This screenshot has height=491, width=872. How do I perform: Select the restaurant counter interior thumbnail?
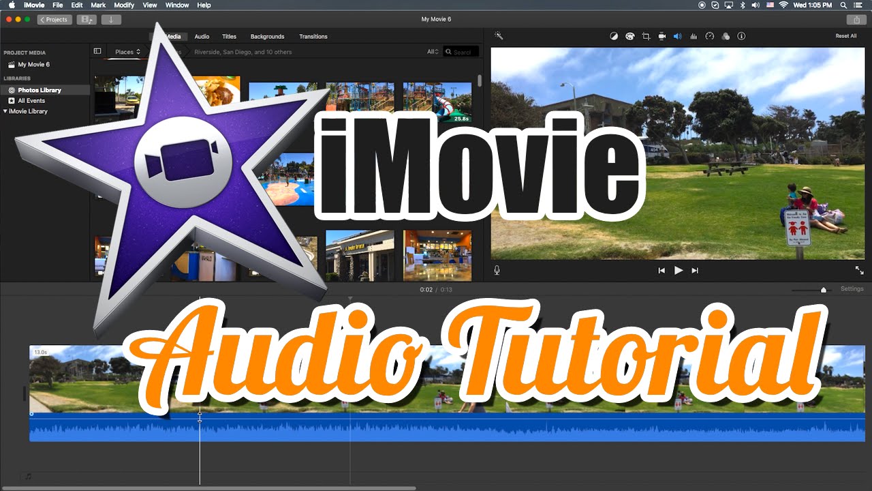coord(437,255)
